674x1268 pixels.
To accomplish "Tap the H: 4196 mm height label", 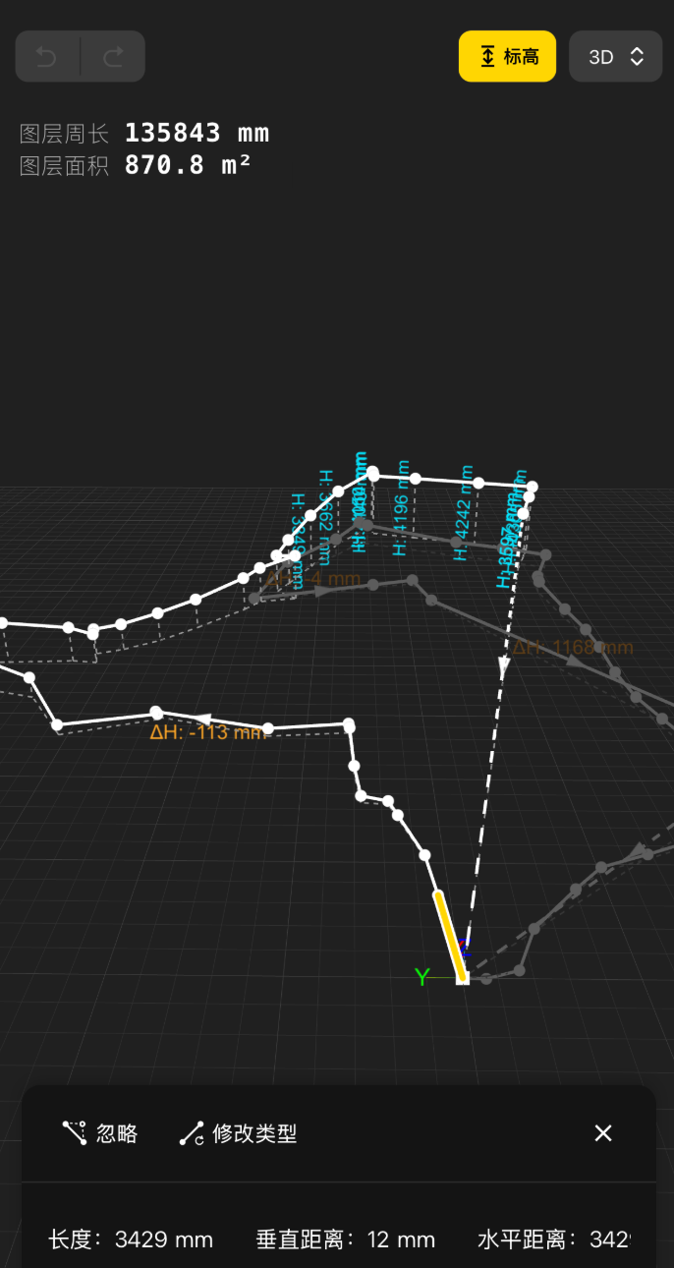I will click(401, 508).
